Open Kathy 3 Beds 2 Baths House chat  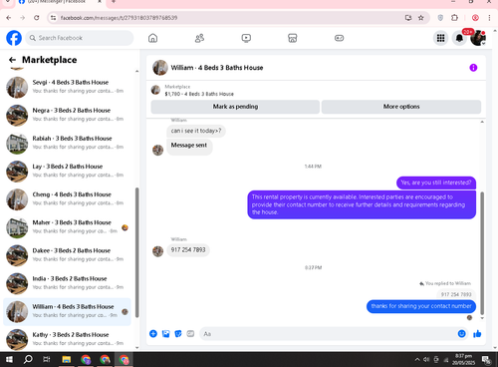(67, 339)
